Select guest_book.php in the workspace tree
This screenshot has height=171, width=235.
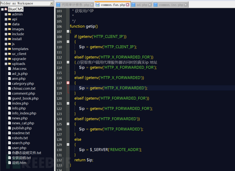point(25,98)
